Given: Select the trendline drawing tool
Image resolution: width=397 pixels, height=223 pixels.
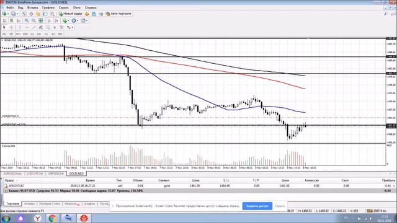Looking at the screenshot, I should (33, 27).
